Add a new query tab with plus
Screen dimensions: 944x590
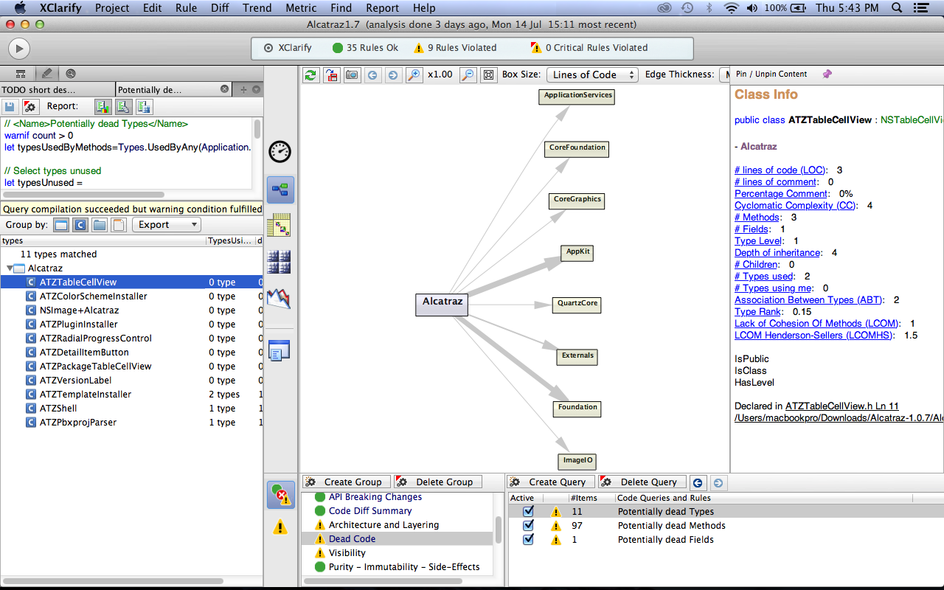tap(243, 89)
